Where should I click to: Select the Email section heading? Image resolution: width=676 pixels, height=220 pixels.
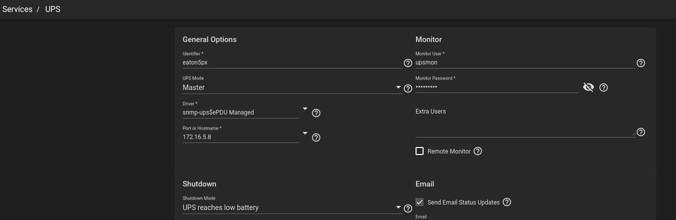pos(425,184)
